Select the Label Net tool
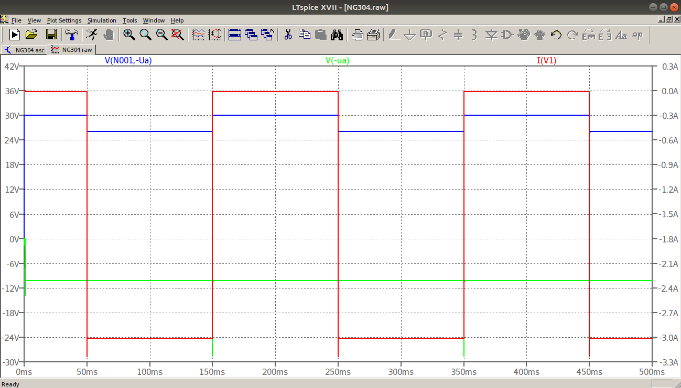This screenshot has height=388, width=681. (426, 35)
